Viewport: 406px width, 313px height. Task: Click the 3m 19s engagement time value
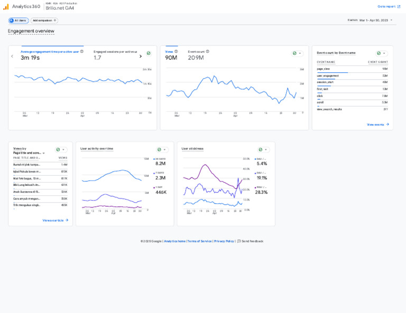30,58
